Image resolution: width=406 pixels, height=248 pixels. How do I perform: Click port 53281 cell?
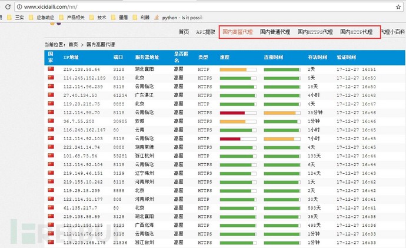(x=120, y=156)
